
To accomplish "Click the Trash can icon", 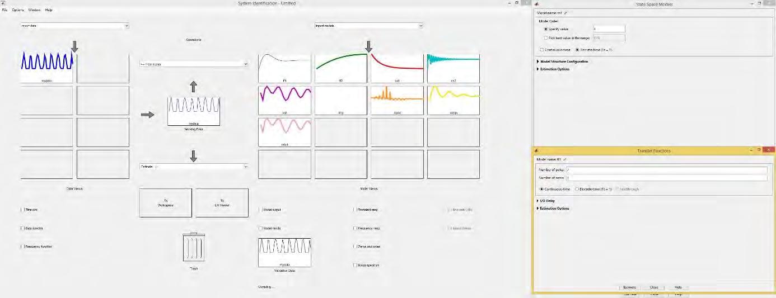I will coord(193,248).
